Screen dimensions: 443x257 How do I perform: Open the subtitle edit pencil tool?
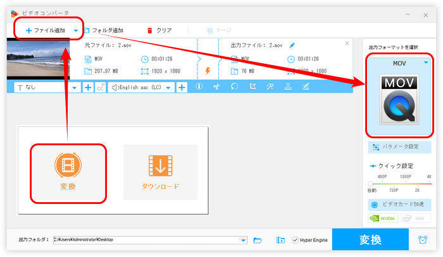(x=306, y=87)
